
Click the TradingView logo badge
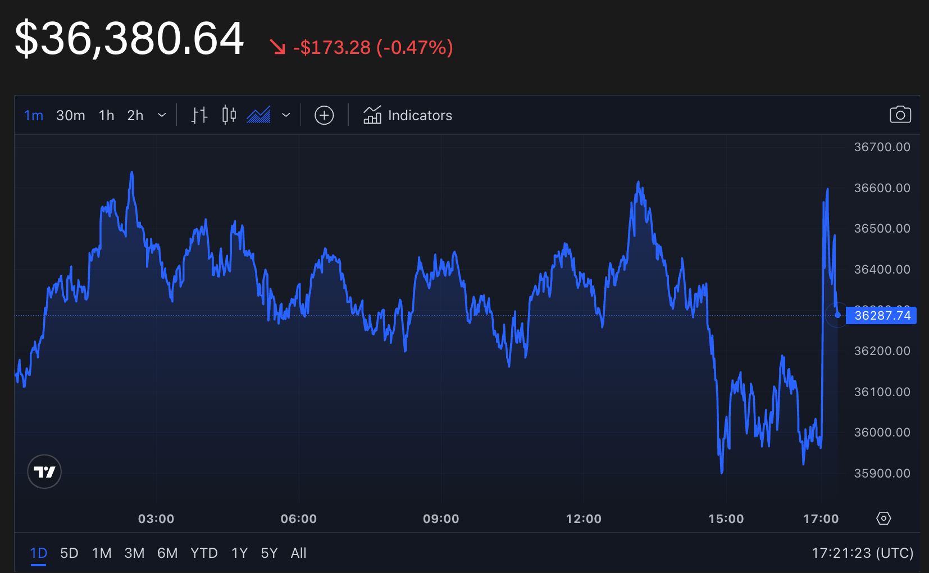click(44, 471)
